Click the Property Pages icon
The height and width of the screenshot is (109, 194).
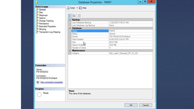79,16
